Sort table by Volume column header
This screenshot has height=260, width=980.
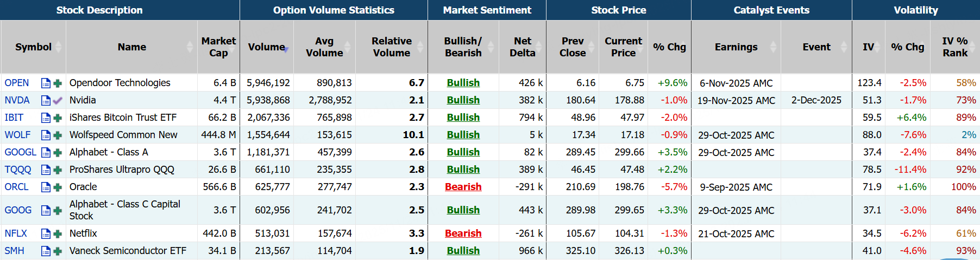pos(266,47)
